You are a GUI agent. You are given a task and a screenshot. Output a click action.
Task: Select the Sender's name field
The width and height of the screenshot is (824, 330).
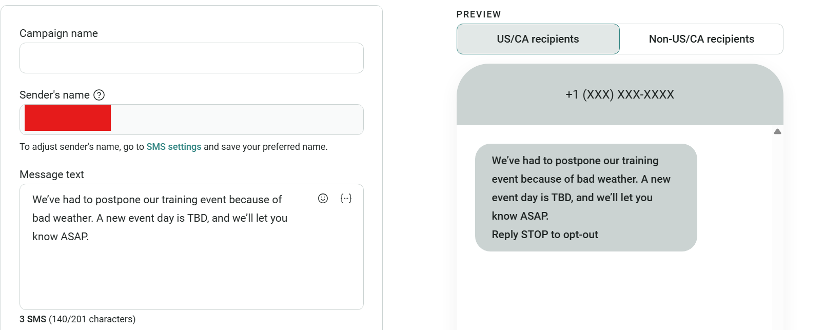[x=191, y=119]
